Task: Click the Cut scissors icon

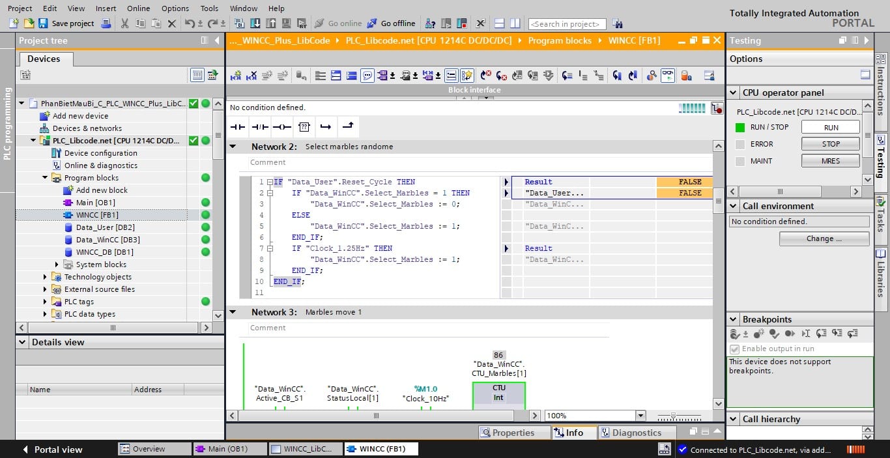Action: coord(124,23)
